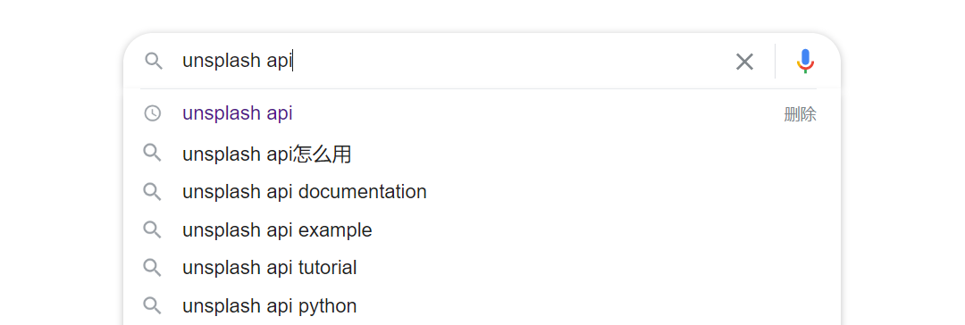Click blank space in documentation suggestion row
This screenshot has width=965, height=325.
(616, 191)
